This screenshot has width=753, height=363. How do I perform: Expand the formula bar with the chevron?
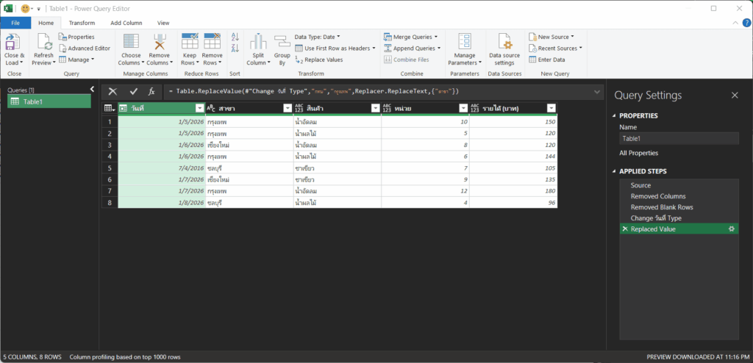(x=597, y=92)
